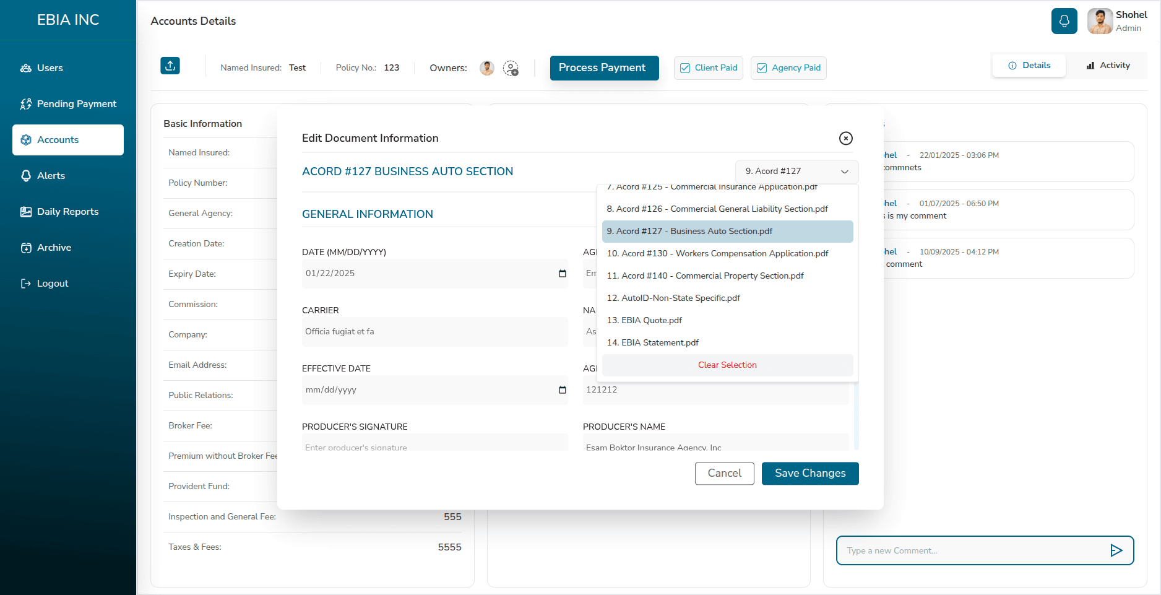This screenshot has width=1161, height=595.
Task: Open Daily Reports in the sidebar
Action: coord(68,212)
